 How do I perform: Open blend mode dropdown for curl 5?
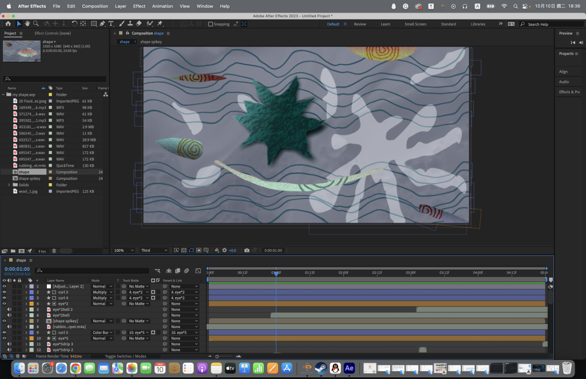tap(103, 332)
